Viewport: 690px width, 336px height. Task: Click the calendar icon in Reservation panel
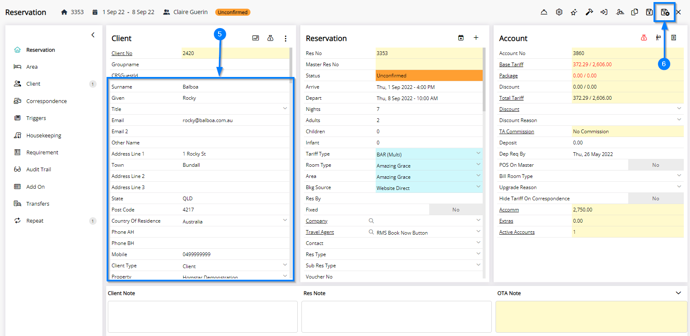[x=461, y=38]
